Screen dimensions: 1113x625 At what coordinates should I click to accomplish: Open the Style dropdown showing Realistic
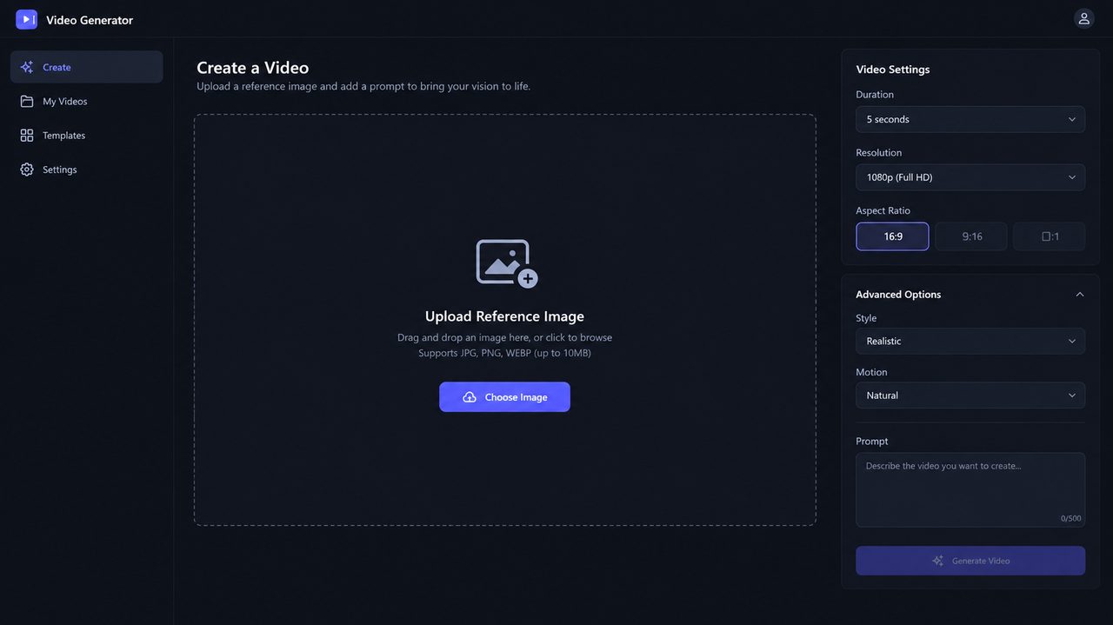click(970, 341)
